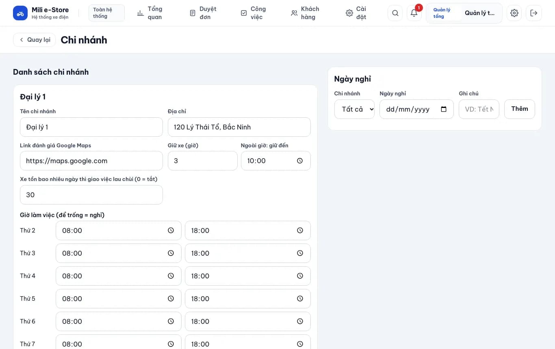555x349 pixels.
Task: Open clock picker for Thứ 2 start 08:00
Action: point(171,231)
